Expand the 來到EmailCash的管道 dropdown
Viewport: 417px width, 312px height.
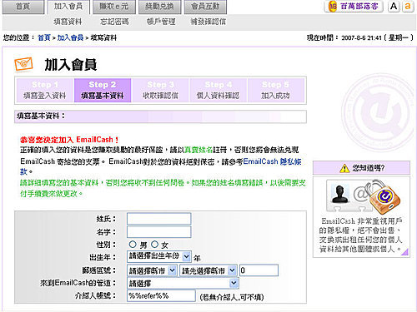point(183,283)
